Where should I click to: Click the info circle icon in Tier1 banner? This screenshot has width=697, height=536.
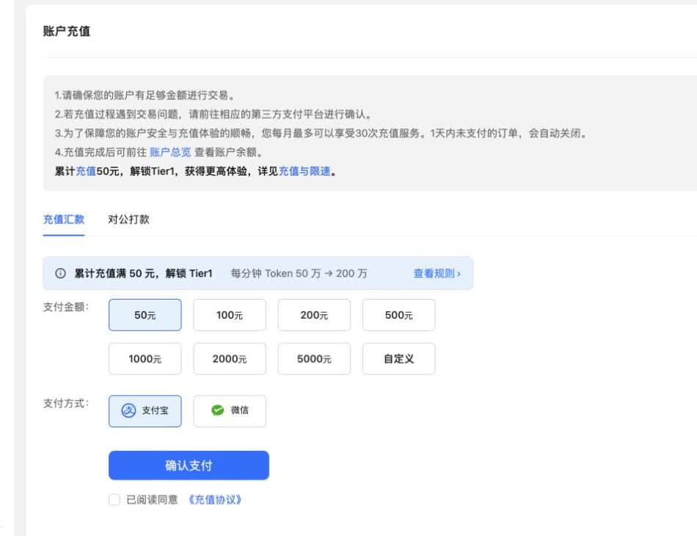click(60, 273)
